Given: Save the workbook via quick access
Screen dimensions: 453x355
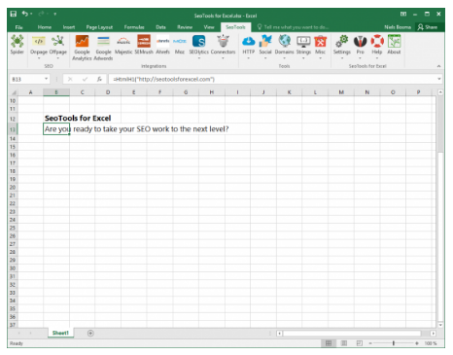Looking at the screenshot, I should (x=14, y=14).
